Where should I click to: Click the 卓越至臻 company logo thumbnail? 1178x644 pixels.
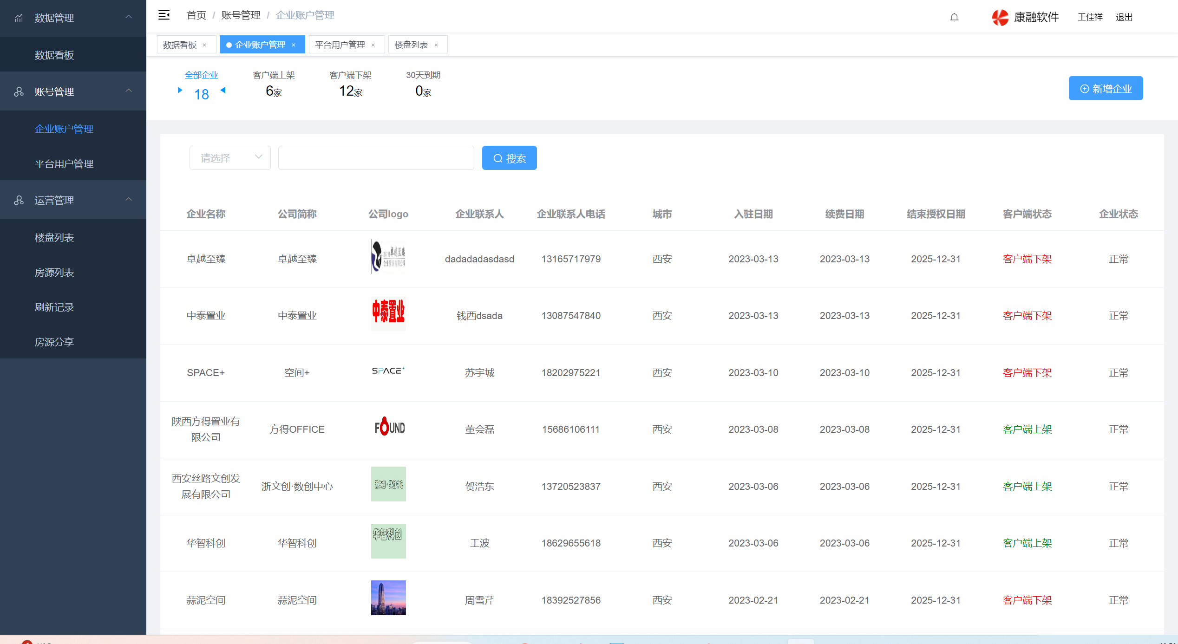[x=388, y=256]
